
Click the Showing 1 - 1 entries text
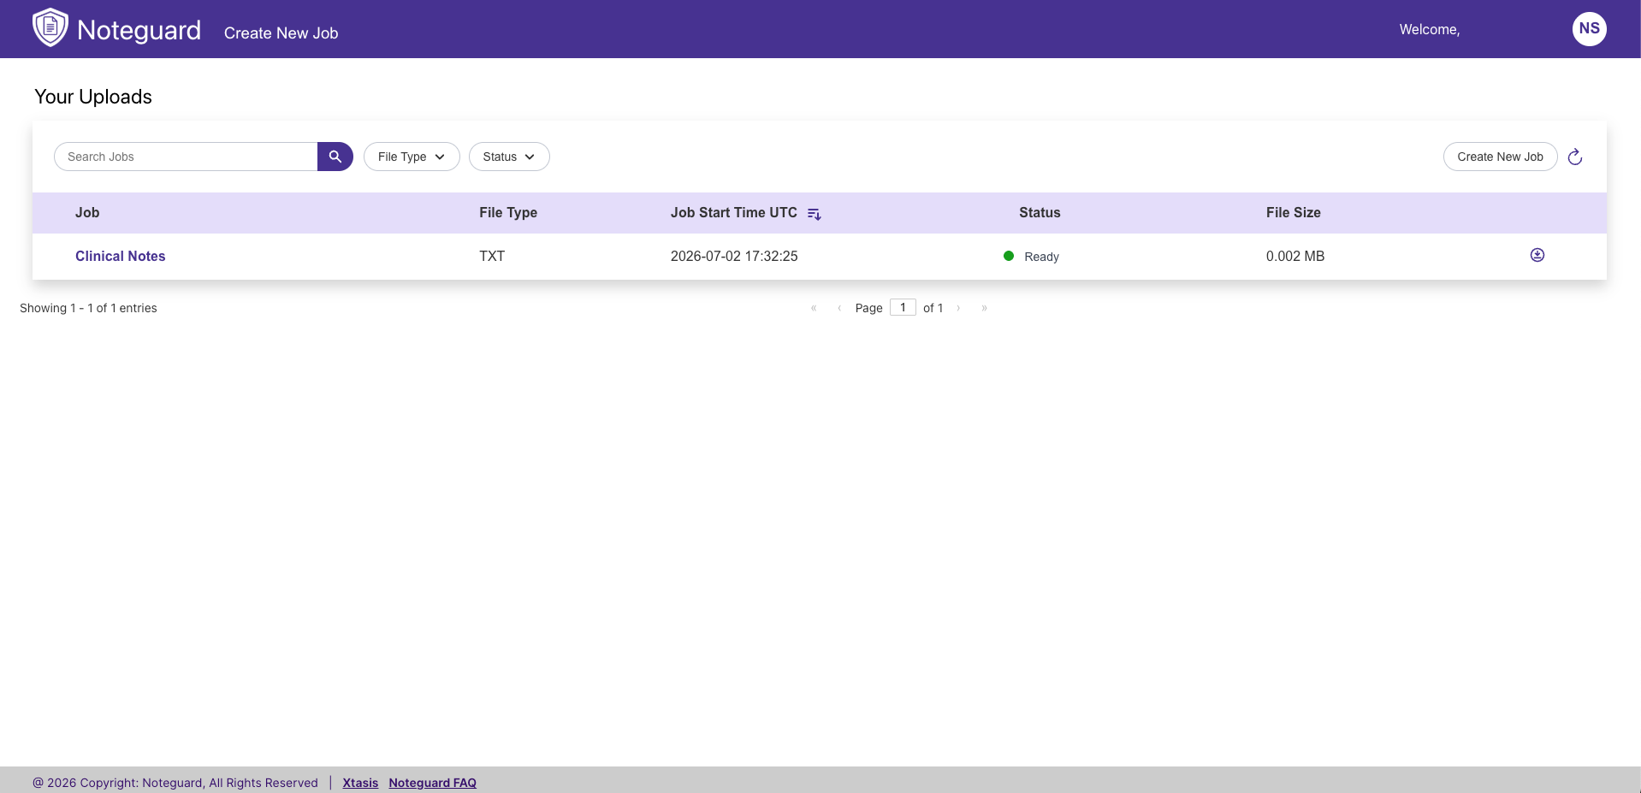(x=88, y=308)
